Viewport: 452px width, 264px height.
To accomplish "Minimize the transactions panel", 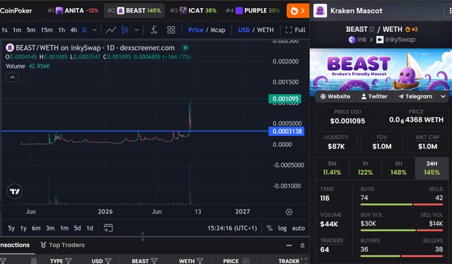I will point(289,245).
